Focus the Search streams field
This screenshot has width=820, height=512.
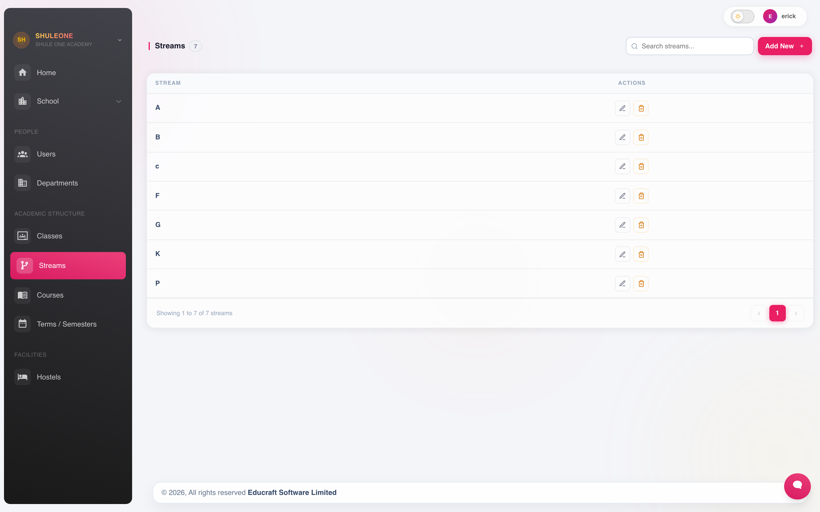click(x=690, y=46)
